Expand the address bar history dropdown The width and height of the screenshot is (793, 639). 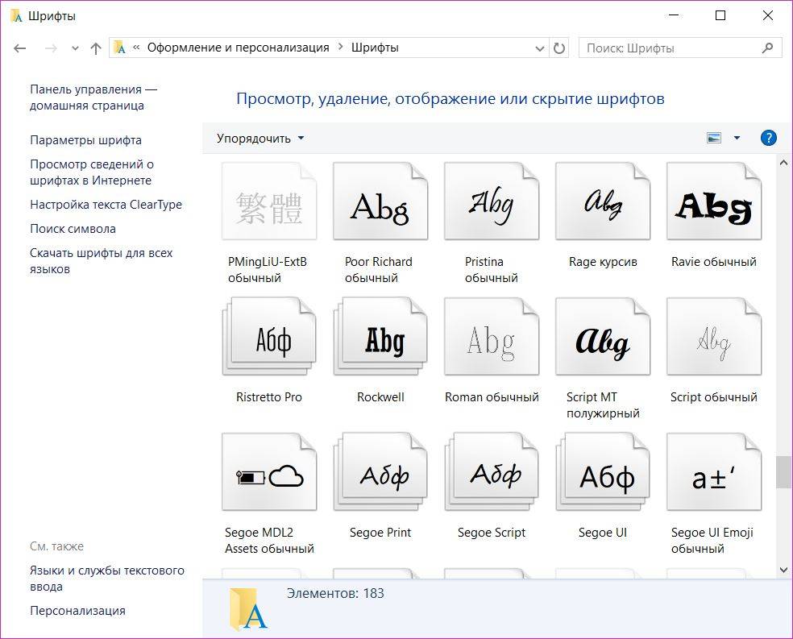tap(540, 48)
